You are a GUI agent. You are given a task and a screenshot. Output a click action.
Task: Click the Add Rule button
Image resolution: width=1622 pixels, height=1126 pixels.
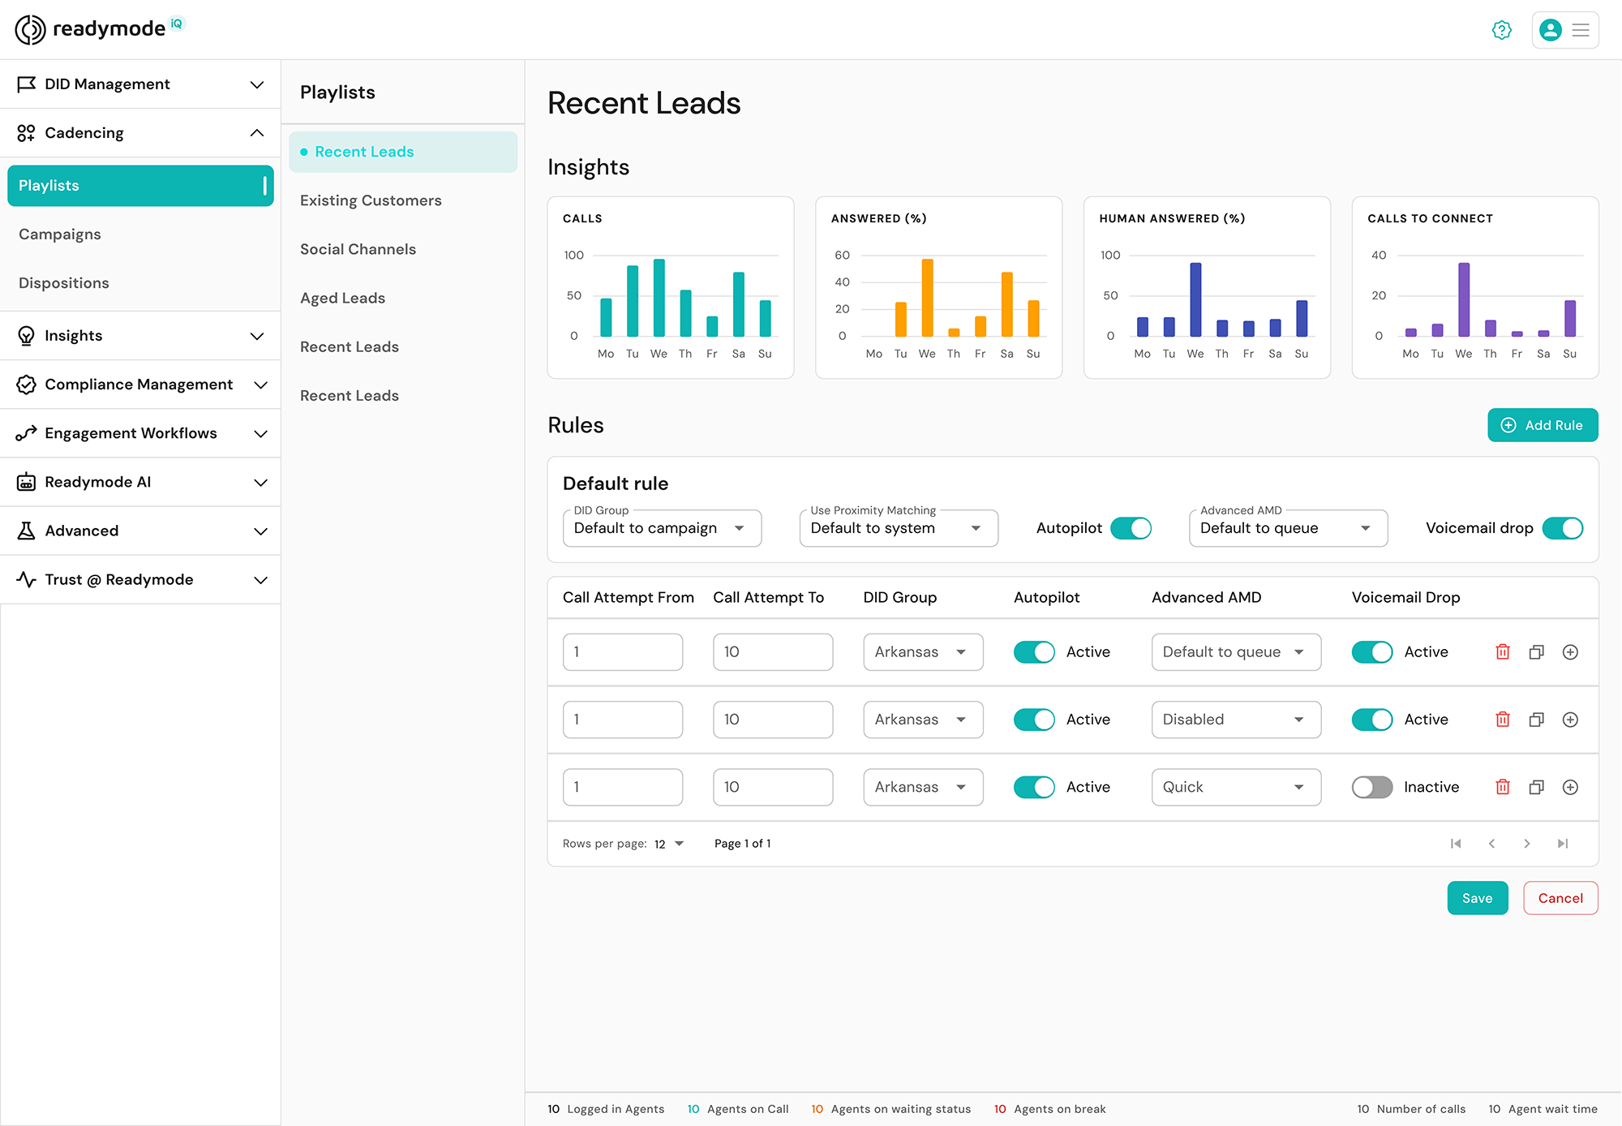tap(1542, 425)
